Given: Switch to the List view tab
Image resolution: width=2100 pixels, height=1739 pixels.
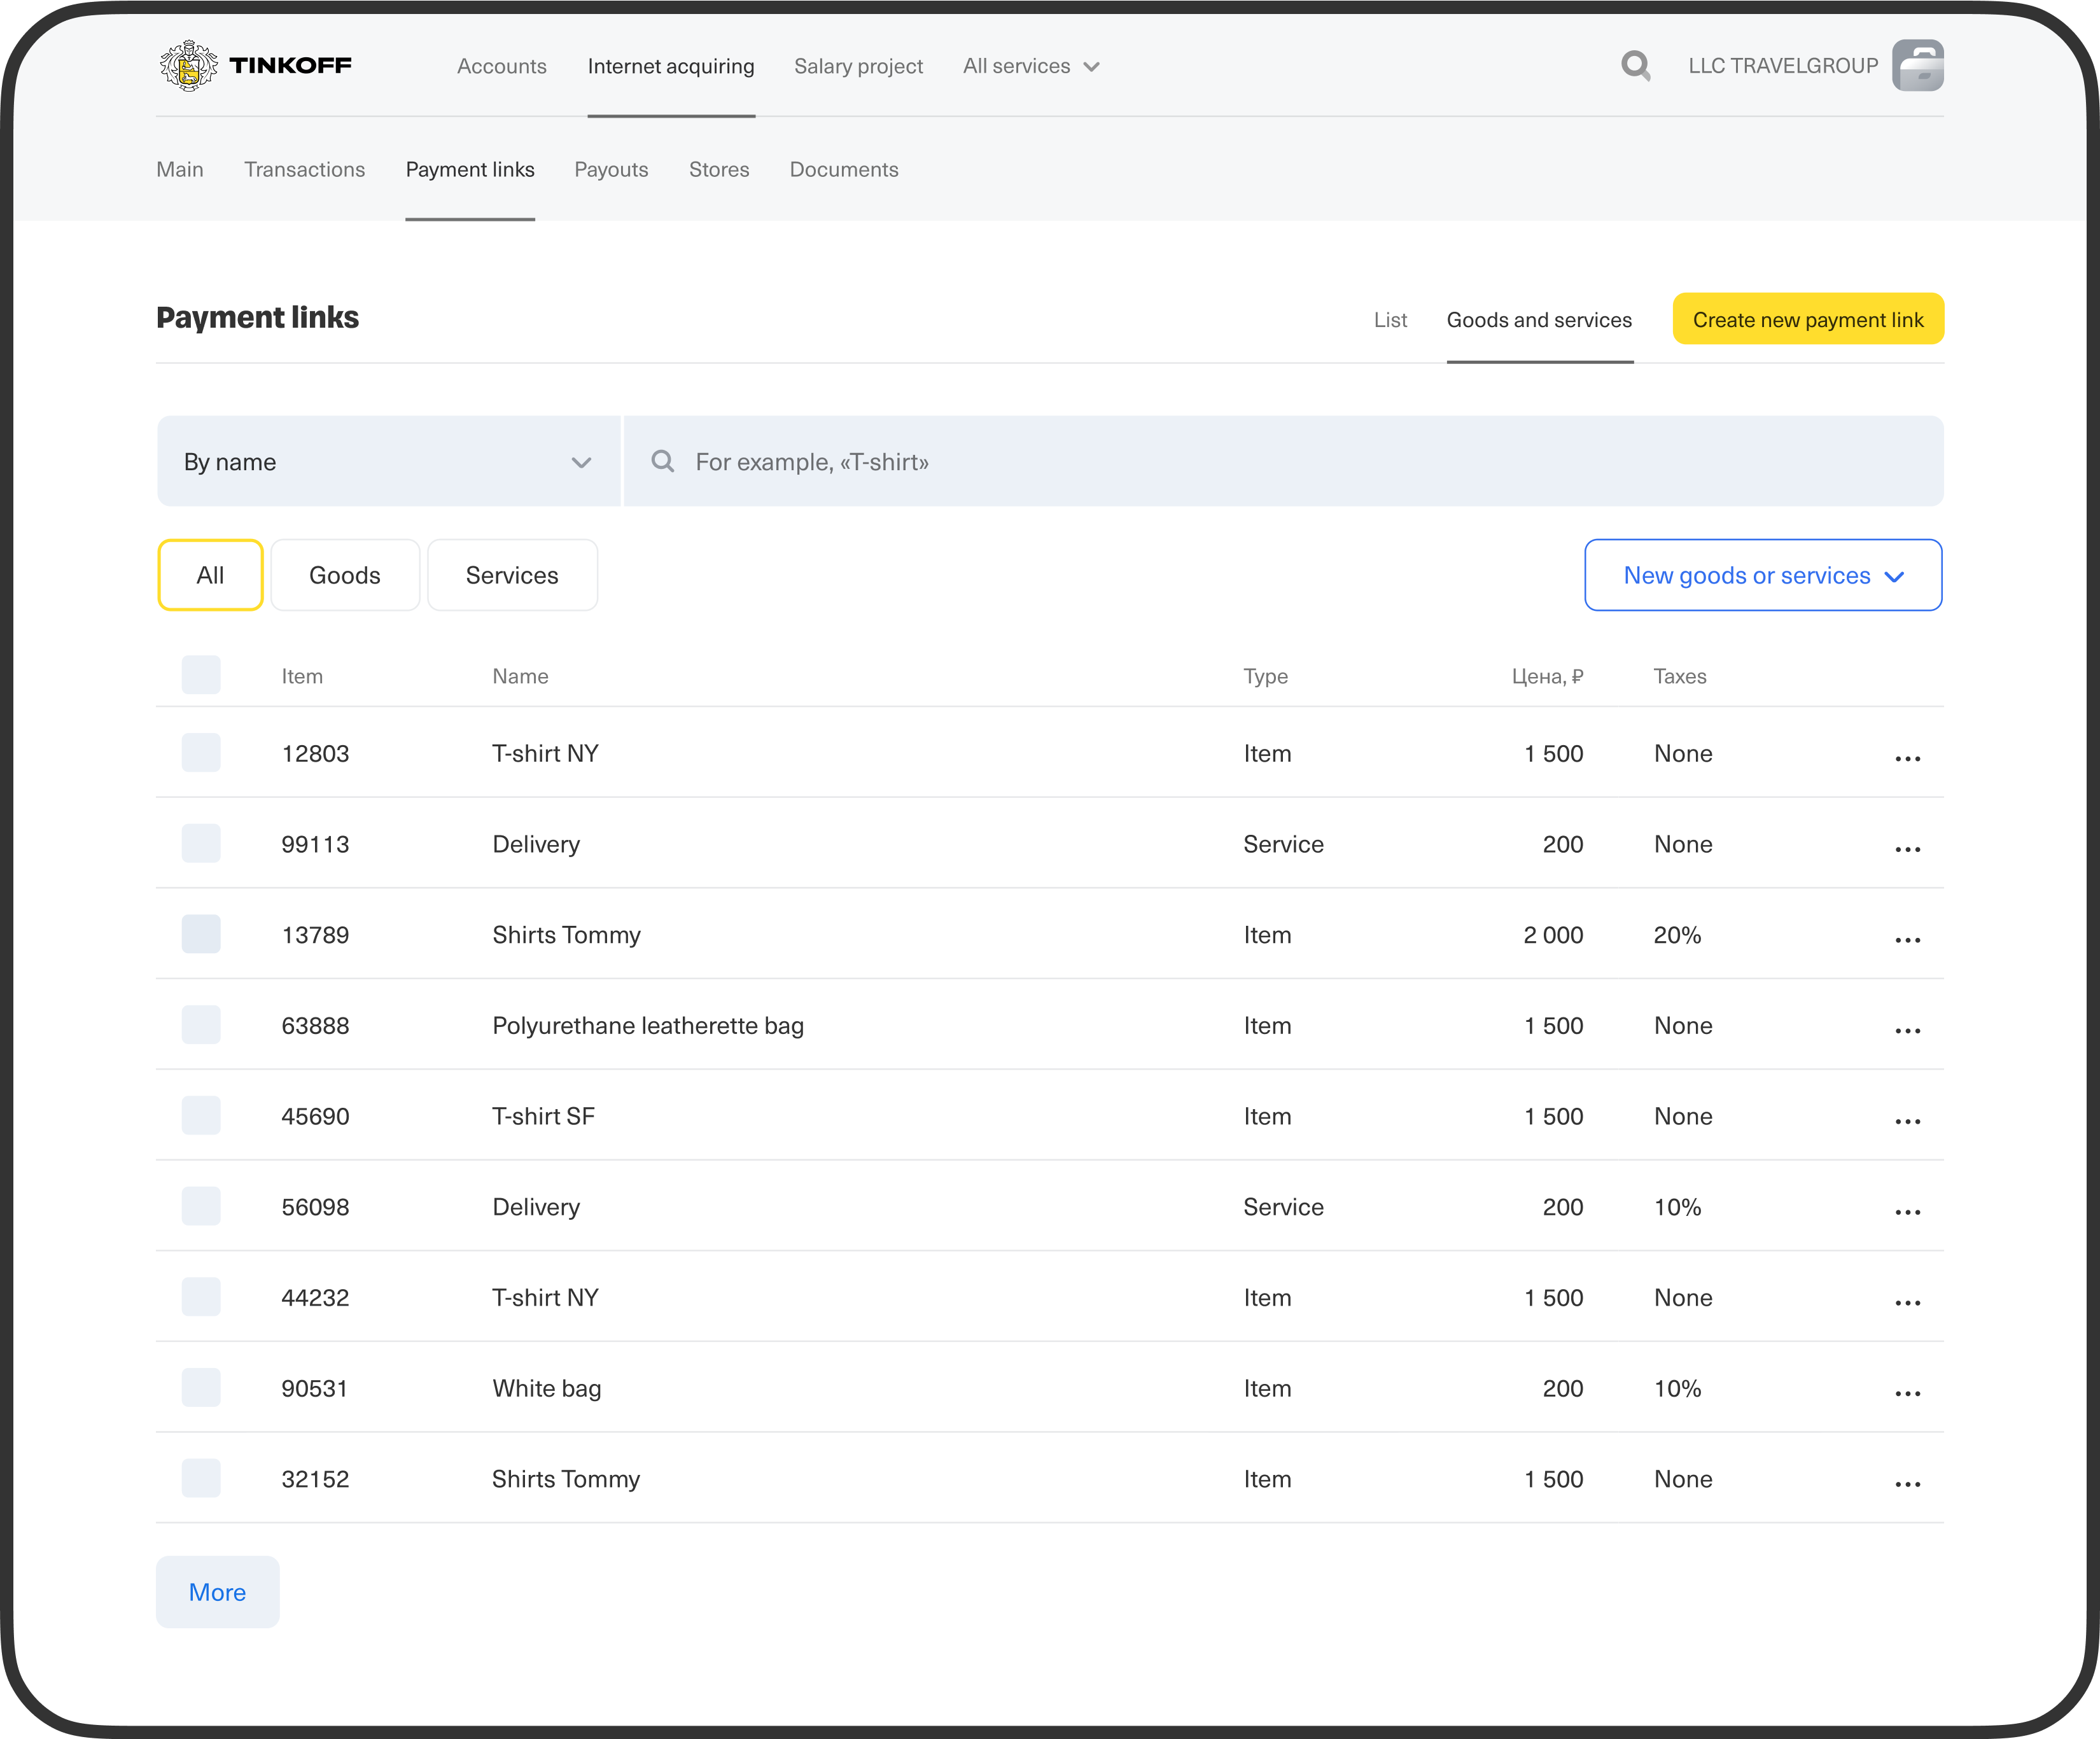Looking at the screenshot, I should (x=1390, y=320).
